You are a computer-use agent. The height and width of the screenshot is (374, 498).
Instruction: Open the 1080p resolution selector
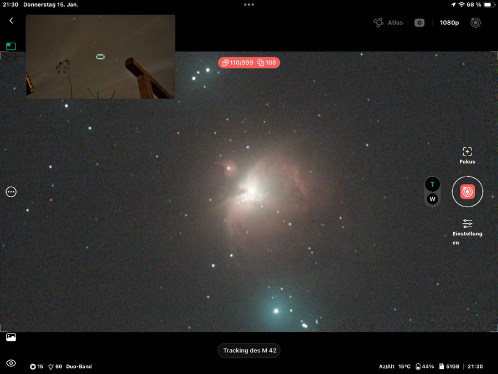(449, 23)
